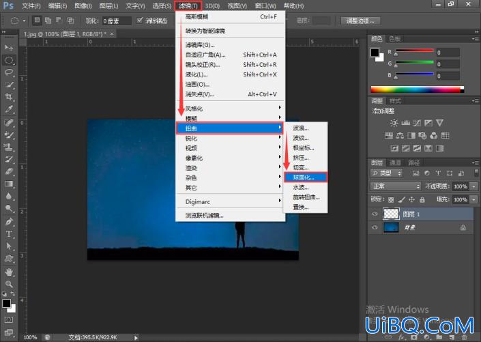Open the 滤镜(T) menu
This screenshot has height=342, width=481.
coord(188,6)
